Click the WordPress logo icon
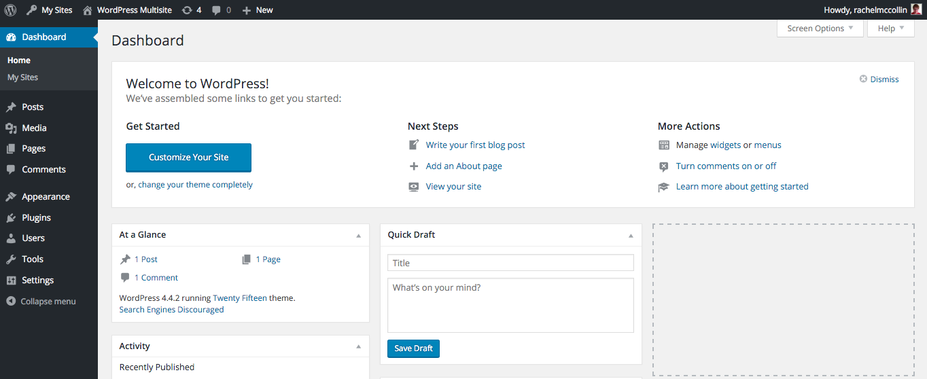Screen dimensions: 927x379 [x=11, y=10]
